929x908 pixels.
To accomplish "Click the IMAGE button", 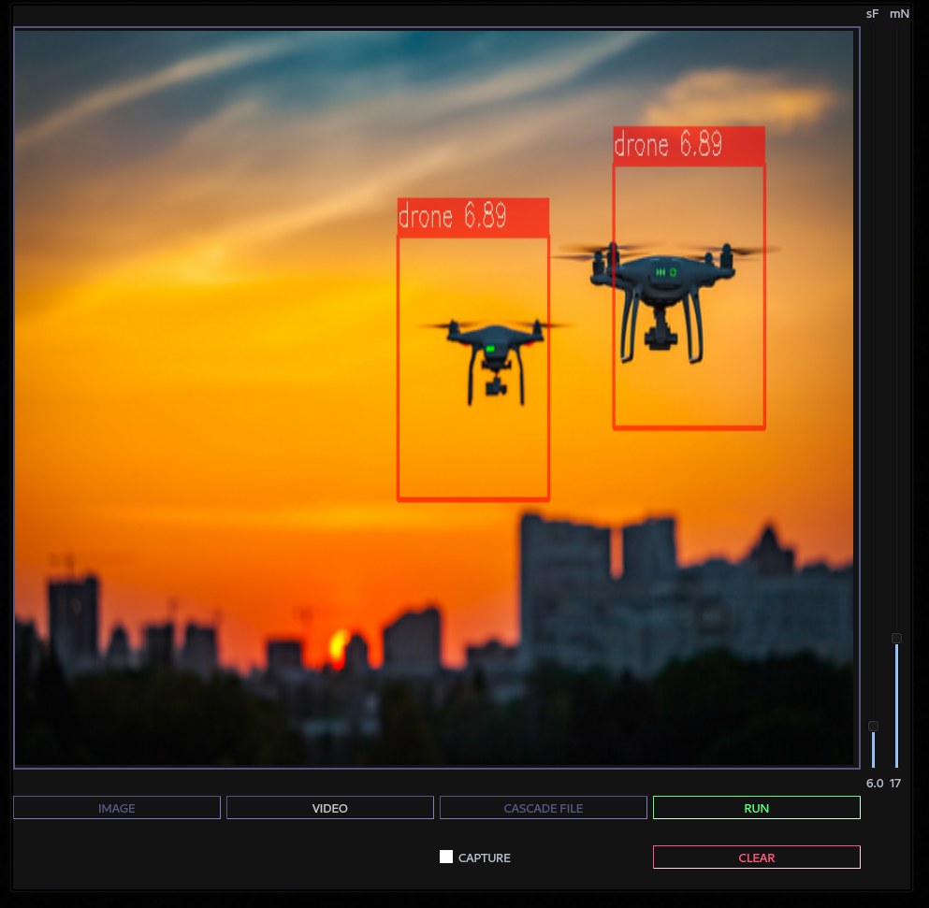I will pos(117,808).
